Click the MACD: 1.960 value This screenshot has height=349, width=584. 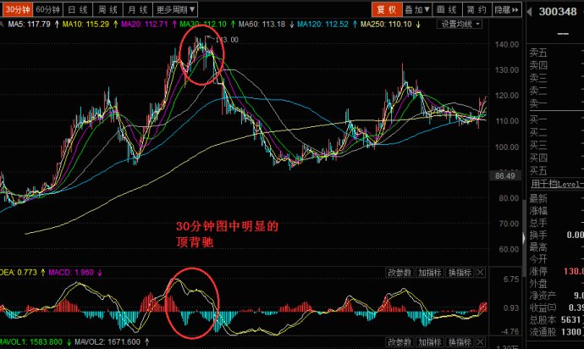pos(71,273)
